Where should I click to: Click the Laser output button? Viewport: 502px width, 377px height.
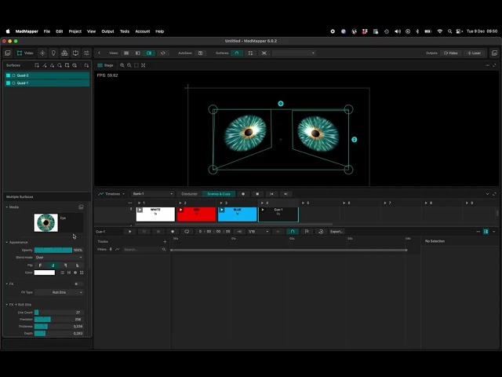474,53
